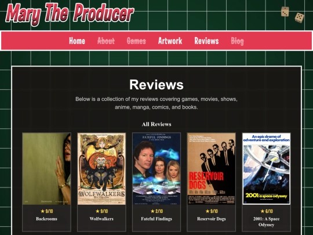Image resolution: width=313 pixels, height=235 pixels.
Task: Click the right dice icon in header
Action: [x=300, y=17]
